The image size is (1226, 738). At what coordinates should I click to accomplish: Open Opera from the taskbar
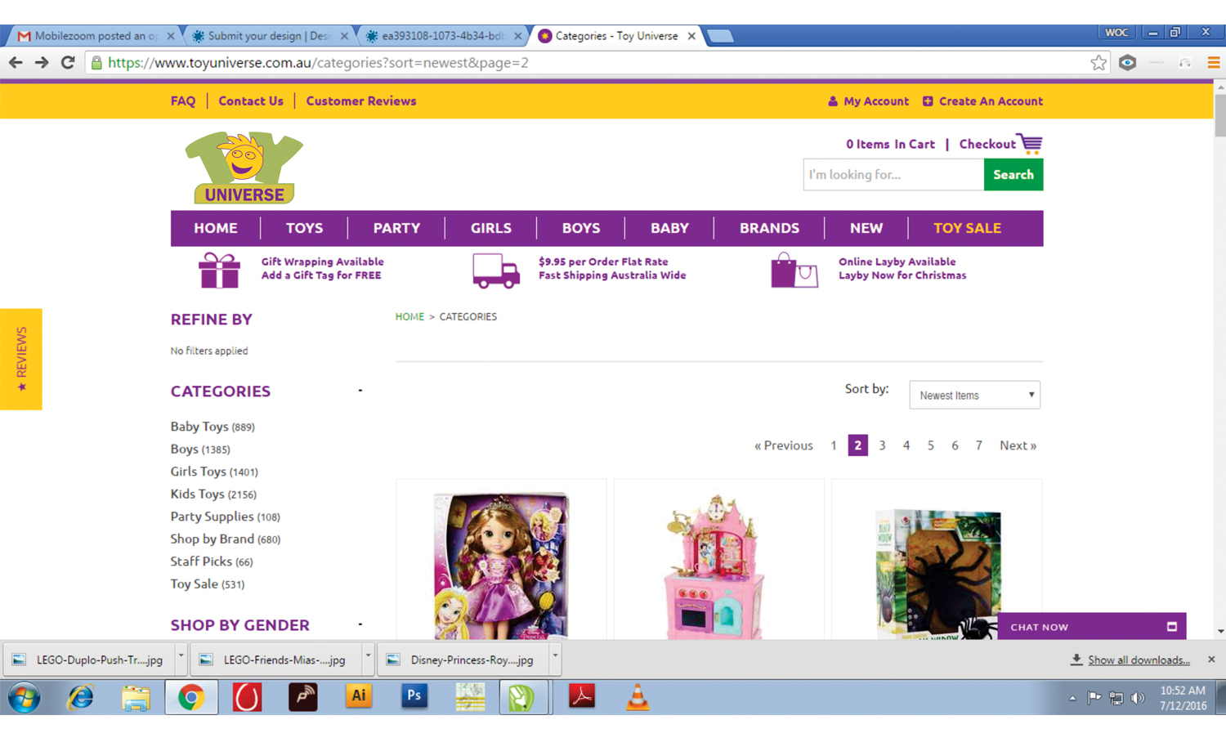tap(247, 698)
